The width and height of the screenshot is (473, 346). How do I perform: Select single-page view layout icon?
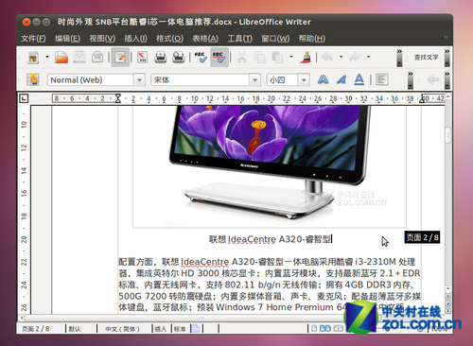coord(314,329)
